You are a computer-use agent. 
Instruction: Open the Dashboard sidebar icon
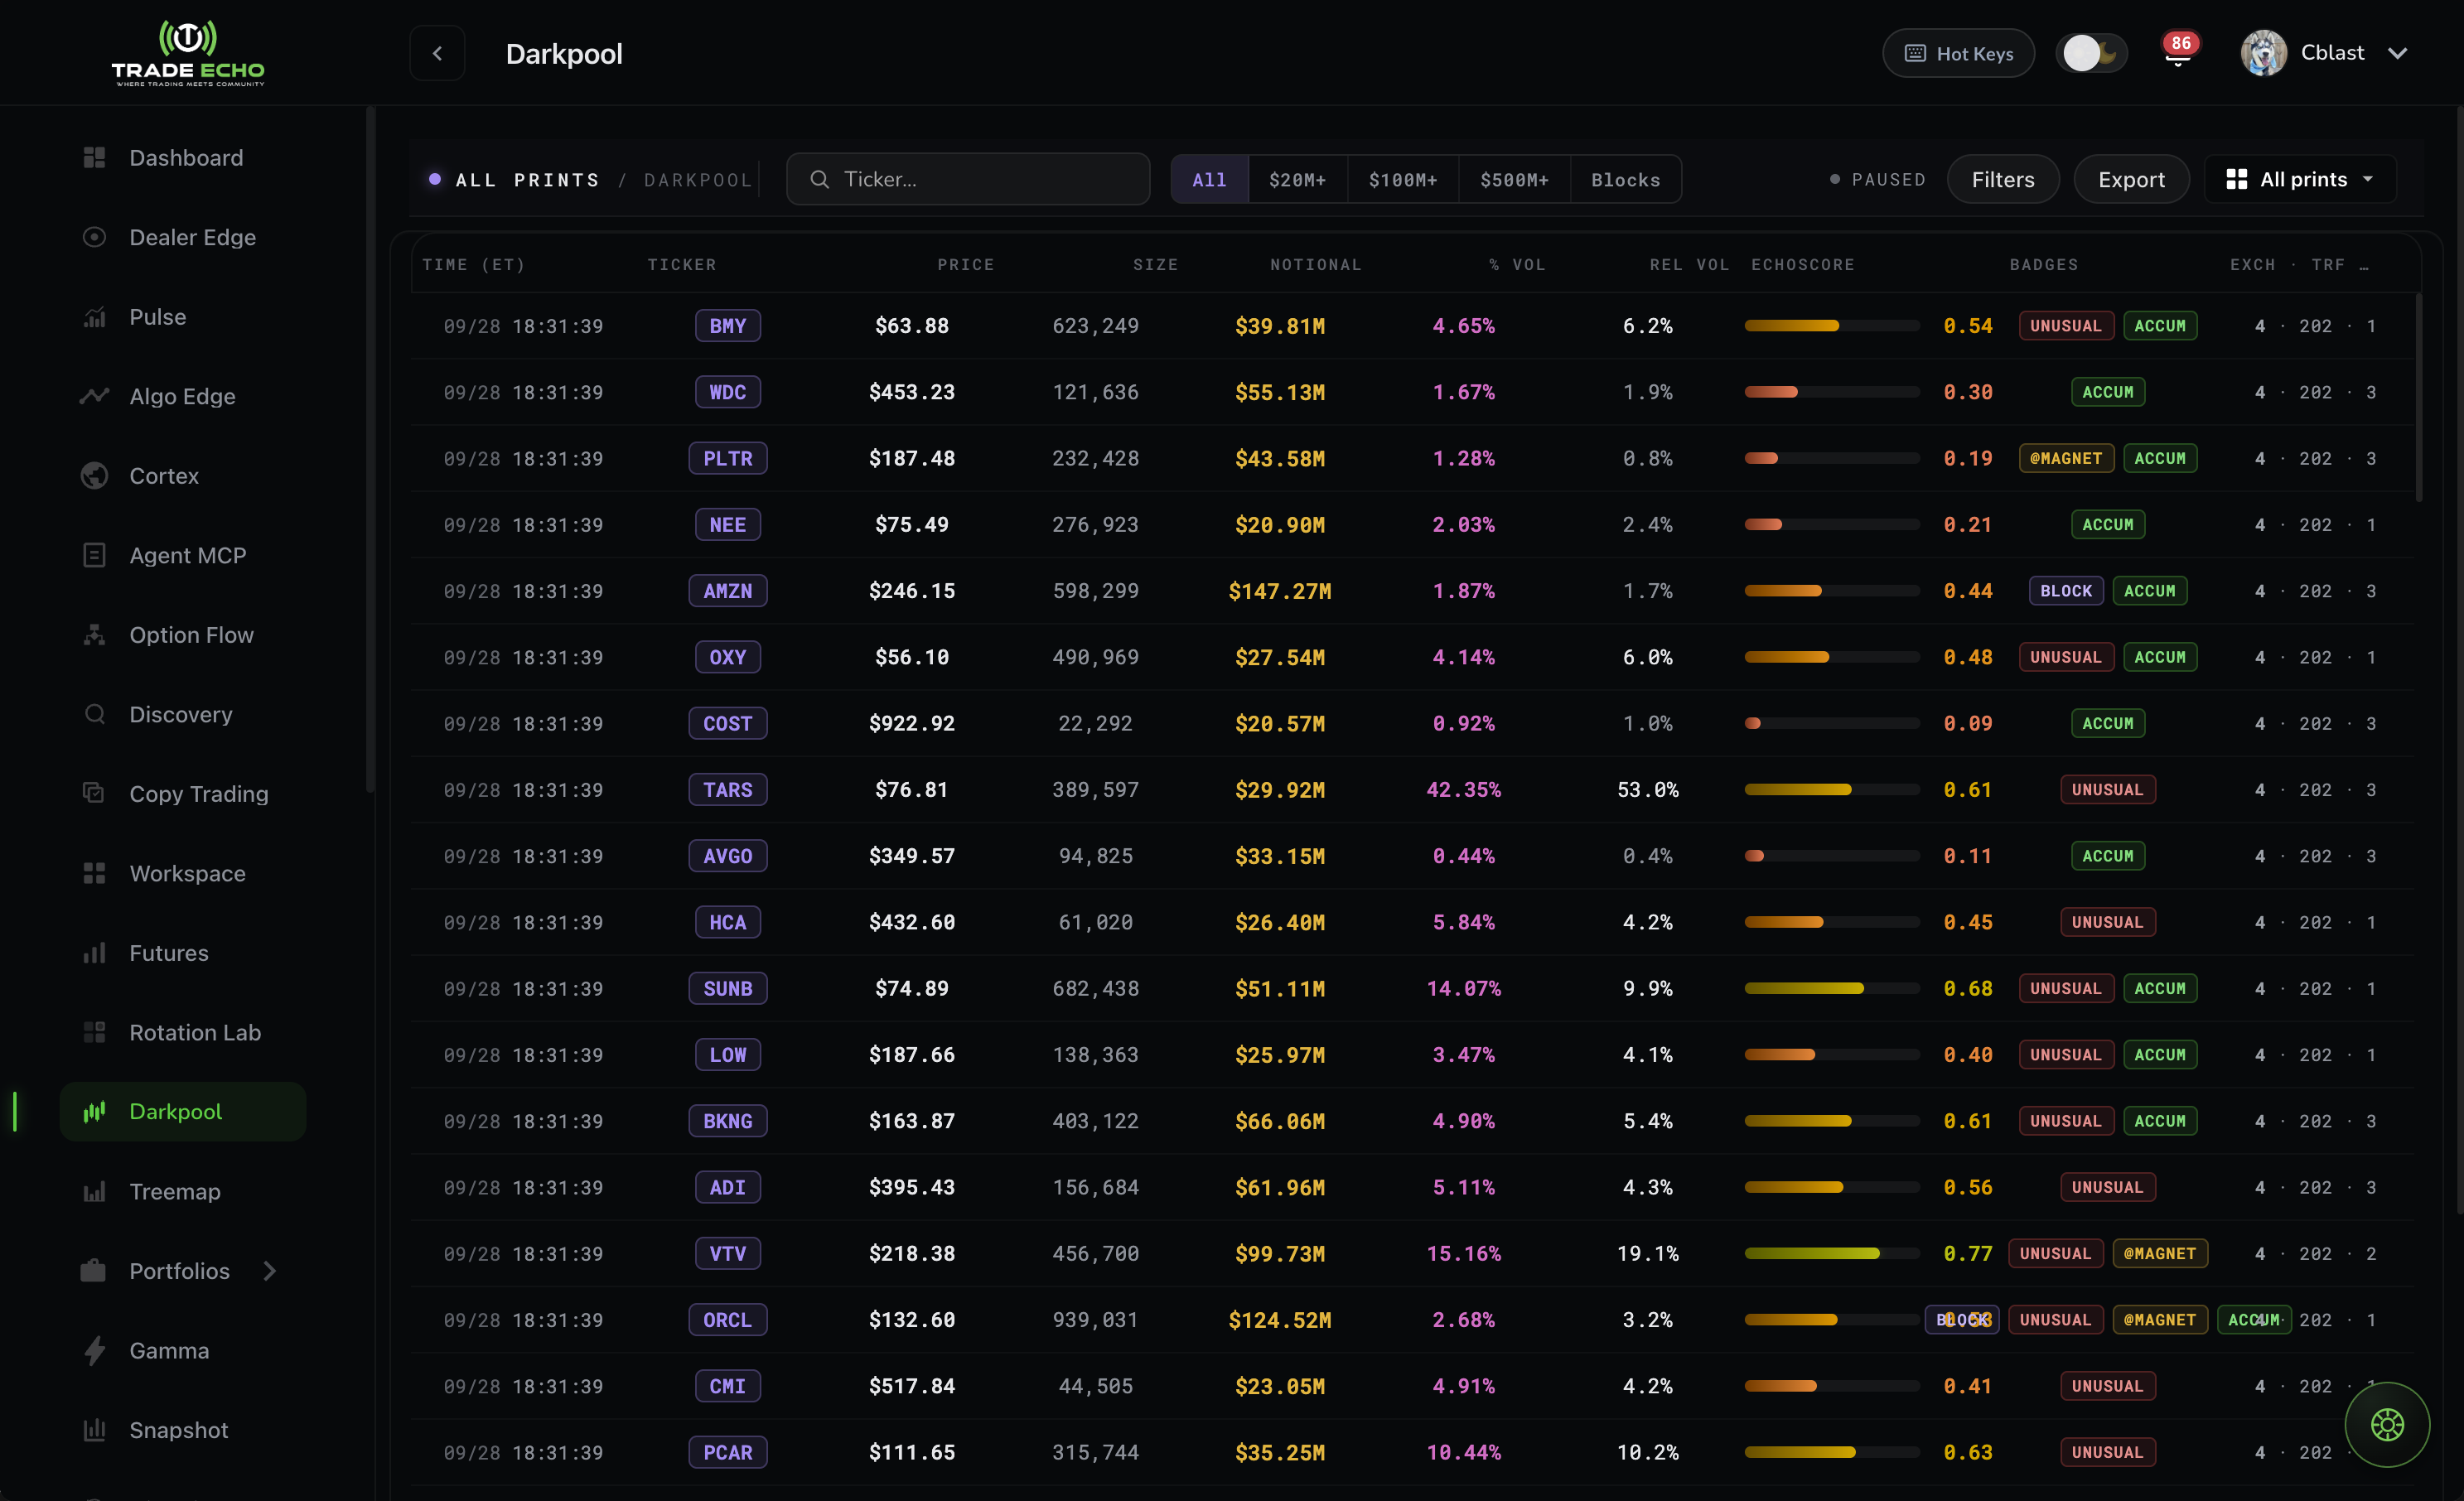pos(94,158)
